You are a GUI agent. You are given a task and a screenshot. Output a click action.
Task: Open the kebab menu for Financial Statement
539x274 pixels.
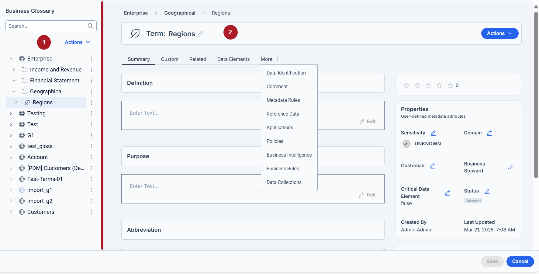91,81
